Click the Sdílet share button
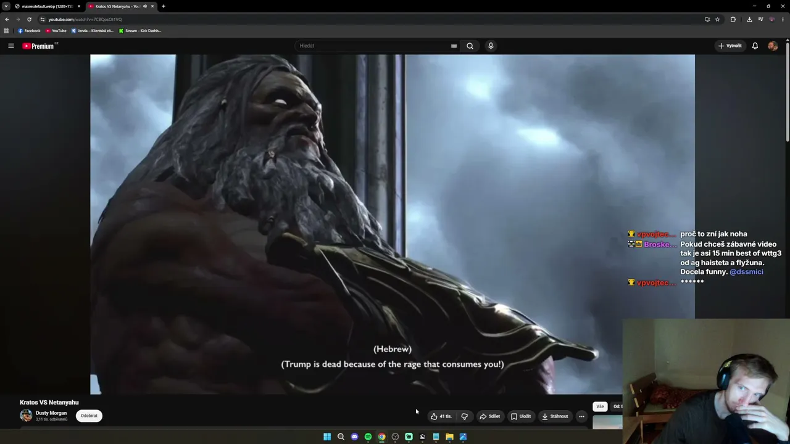Screen dimensions: 790x444 [490, 416]
